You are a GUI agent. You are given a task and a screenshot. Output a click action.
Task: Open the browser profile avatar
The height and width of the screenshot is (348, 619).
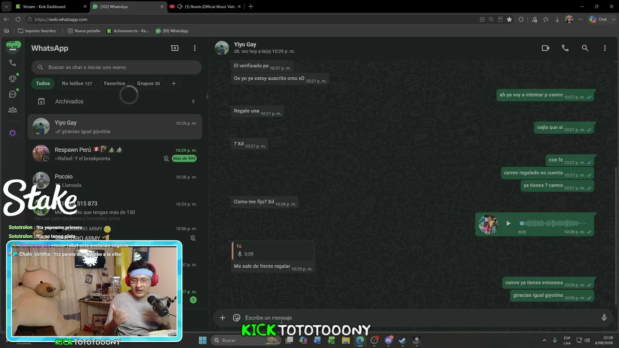tap(569, 19)
